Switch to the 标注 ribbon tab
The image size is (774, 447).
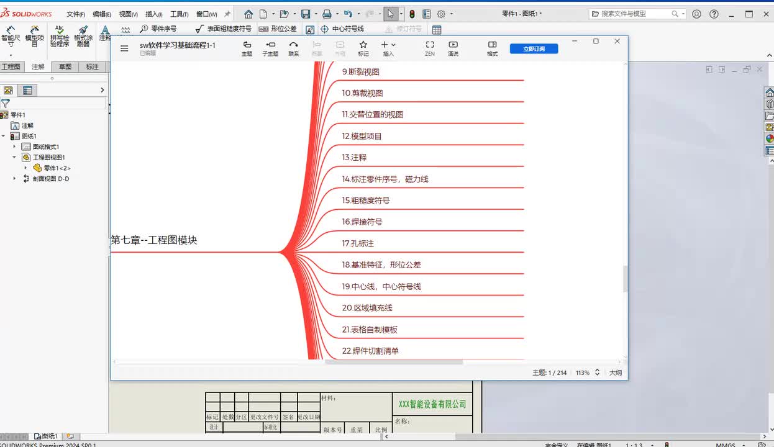[x=92, y=67]
